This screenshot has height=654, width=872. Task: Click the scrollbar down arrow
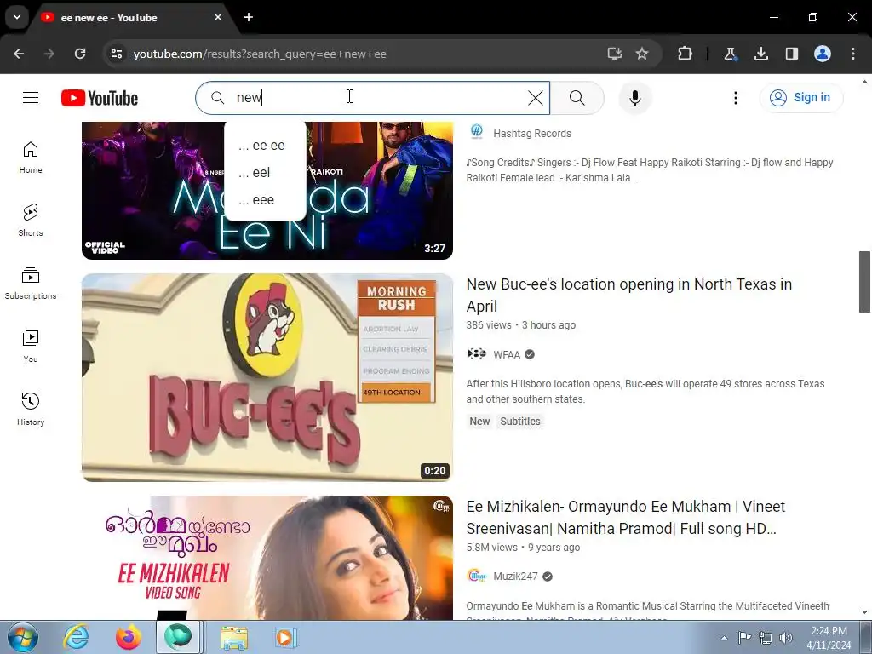point(864,612)
